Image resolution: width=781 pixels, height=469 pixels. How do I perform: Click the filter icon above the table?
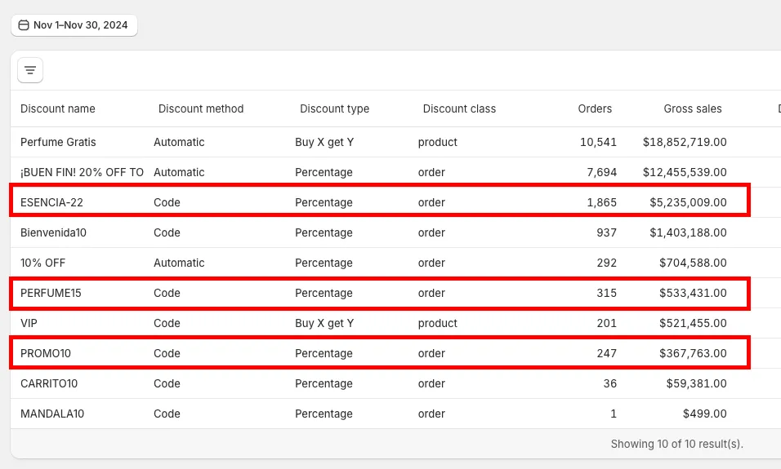(30, 70)
